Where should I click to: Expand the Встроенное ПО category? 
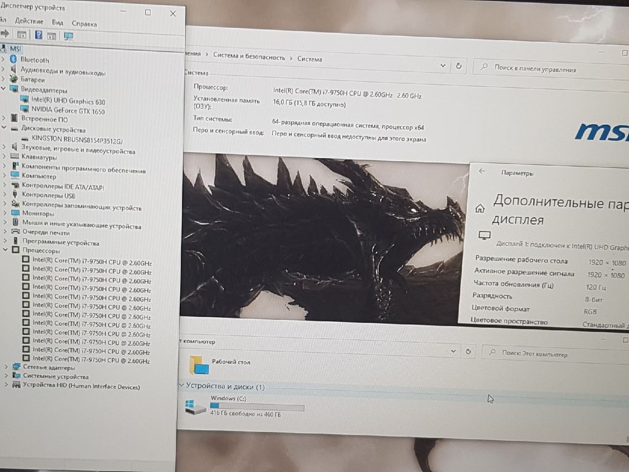tap(4, 118)
